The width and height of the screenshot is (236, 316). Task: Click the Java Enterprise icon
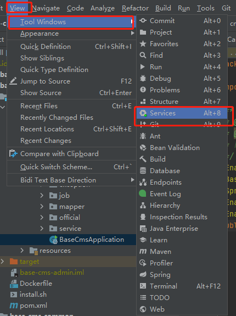pos(143,229)
